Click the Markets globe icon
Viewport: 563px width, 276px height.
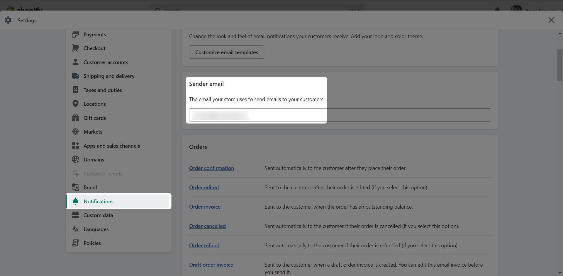[x=75, y=132]
